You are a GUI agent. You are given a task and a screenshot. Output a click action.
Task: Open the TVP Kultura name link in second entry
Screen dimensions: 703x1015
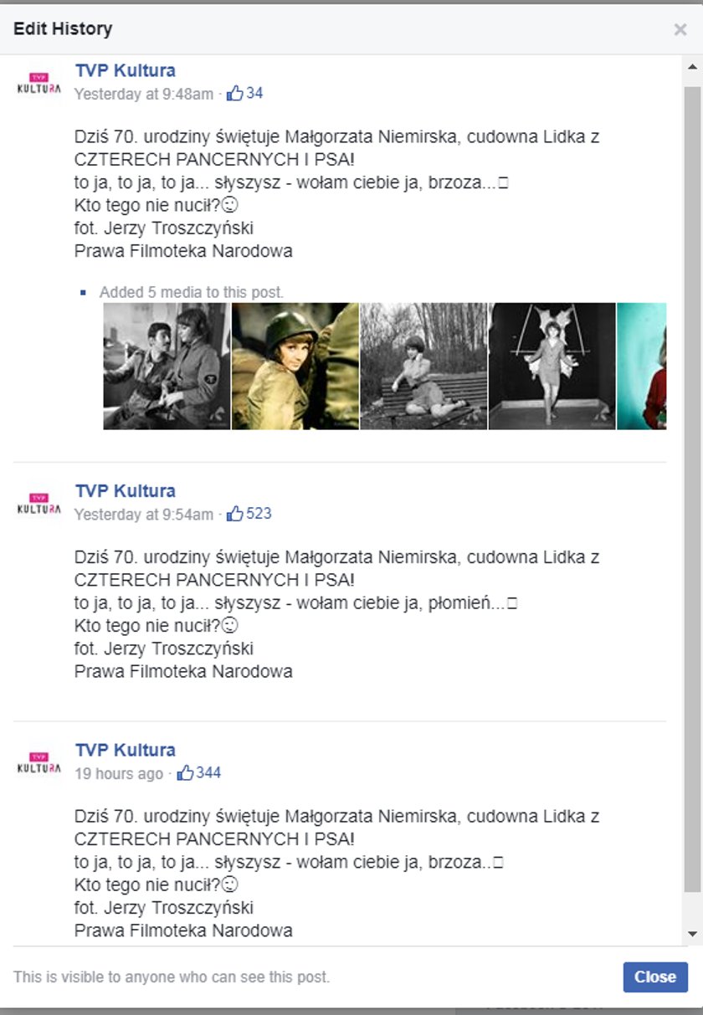[x=125, y=490]
